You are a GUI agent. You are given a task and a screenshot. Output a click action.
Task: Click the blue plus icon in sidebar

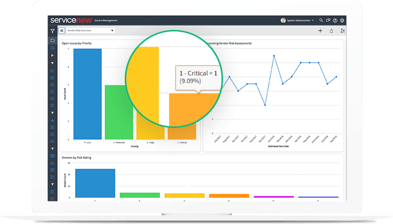pyautogui.click(x=53, y=121)
